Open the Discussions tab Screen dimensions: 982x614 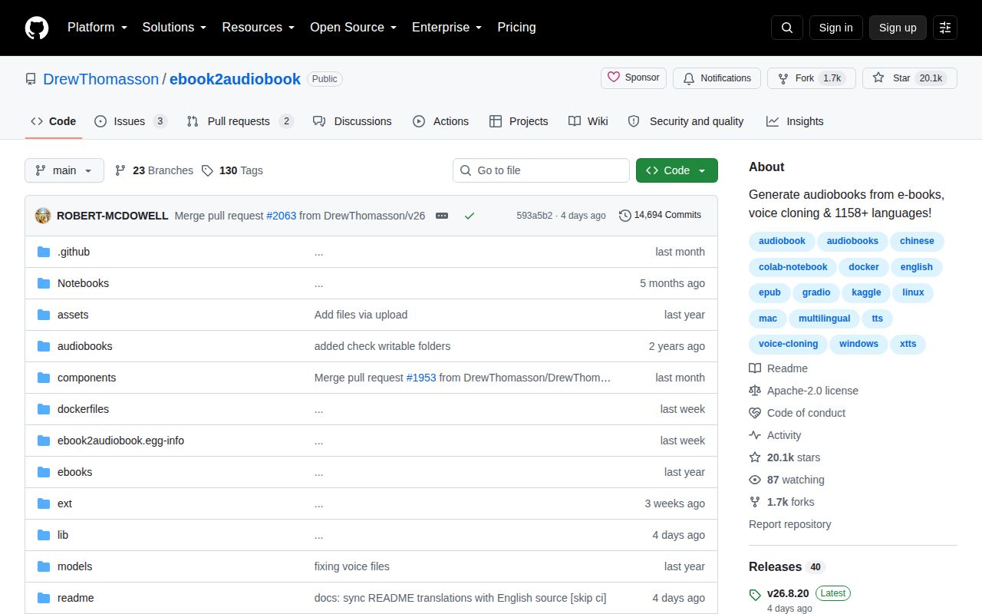point(352,121)
